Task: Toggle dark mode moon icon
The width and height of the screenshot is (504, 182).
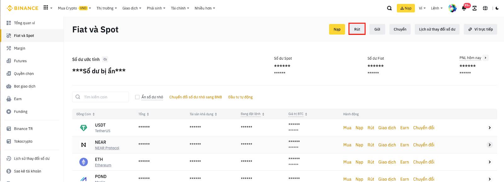Action: 497,8
